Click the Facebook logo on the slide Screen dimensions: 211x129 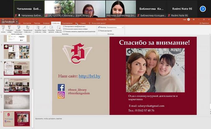[61, 88]
